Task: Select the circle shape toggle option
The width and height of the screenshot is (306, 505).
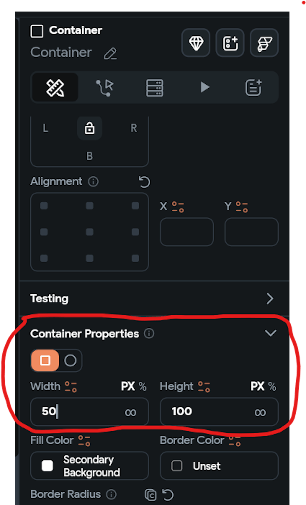Action: (x=70, y=360)
